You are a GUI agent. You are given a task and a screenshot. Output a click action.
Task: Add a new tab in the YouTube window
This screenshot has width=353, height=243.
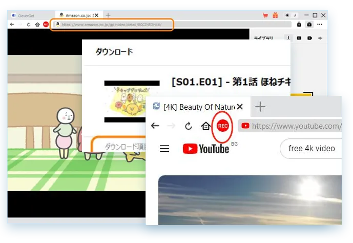pyautogui.click(x=260, y=107)
